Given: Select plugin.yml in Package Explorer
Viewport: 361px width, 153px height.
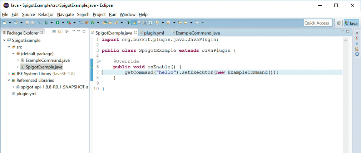Looking at the screenshot, I should 24,94.
